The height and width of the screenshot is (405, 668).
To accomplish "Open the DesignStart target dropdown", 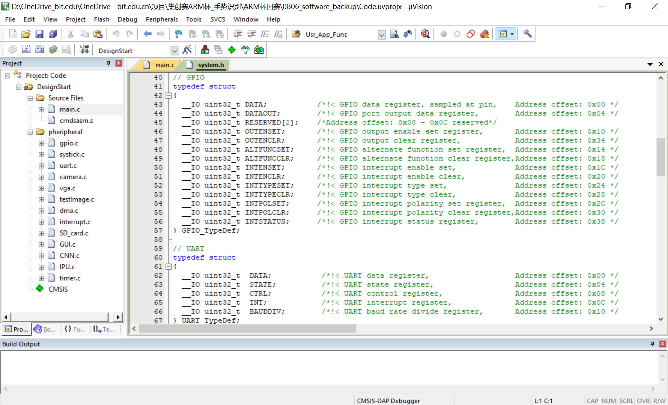I will pyautogui.click(x=174, y=50).
